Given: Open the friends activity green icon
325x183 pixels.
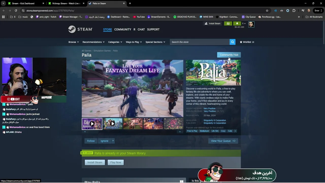Looking at the screenshot, I should click(228, 23).
